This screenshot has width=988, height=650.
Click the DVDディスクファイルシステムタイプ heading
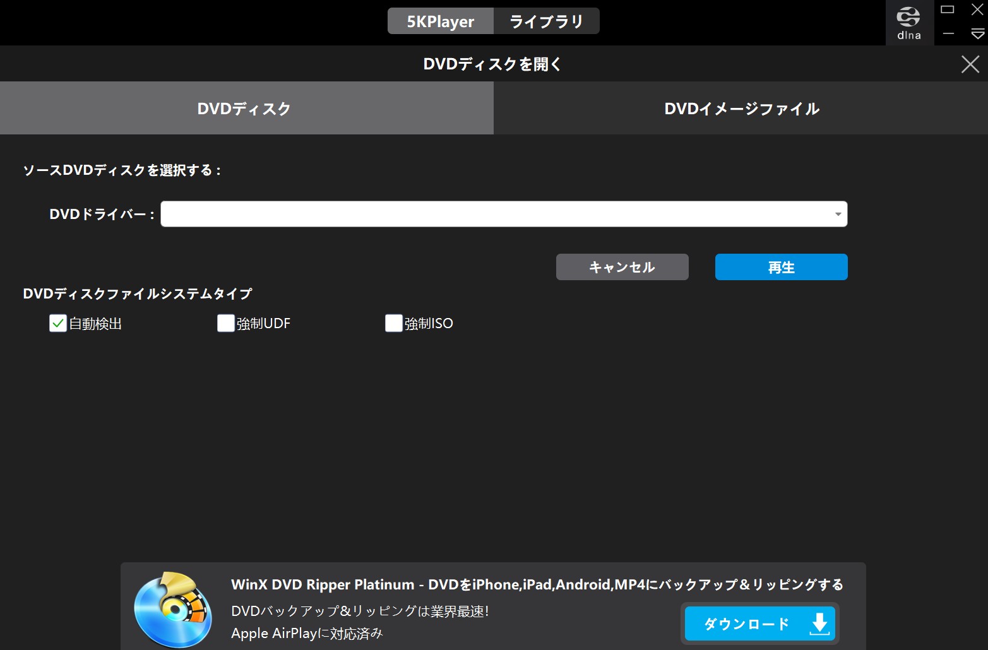(x=138, y=293)
